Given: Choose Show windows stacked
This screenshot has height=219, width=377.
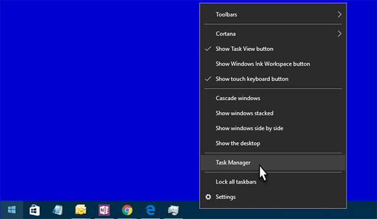Looking at the screenshot, I should pyautogui.click(x=273, y=113).
